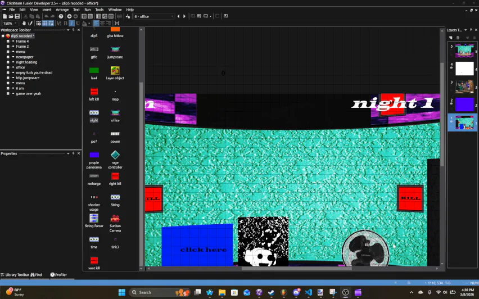Screen dimensions: 479x299
Task: Select 'tdlp jumpscare' frame in workspace
Action: pyautogui.click(x=28, y=78)
